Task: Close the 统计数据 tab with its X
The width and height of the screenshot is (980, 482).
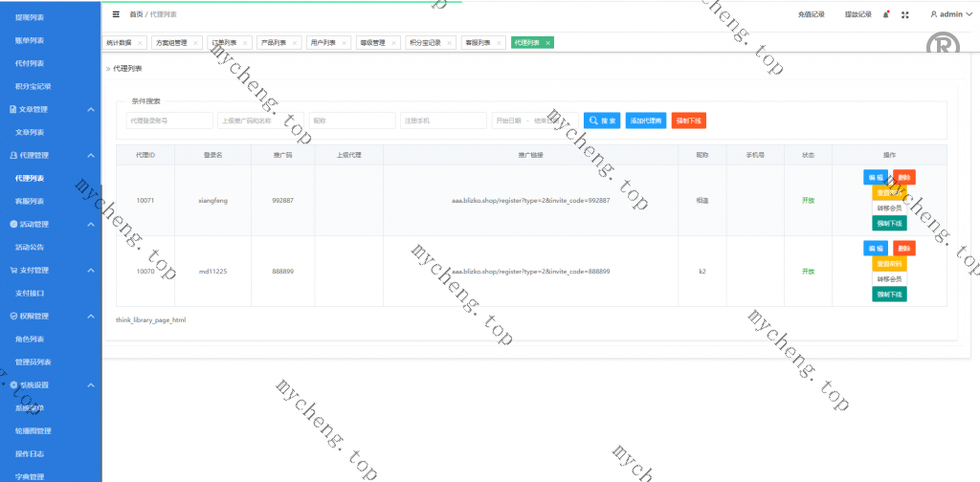Action: [x=140, y=43]
